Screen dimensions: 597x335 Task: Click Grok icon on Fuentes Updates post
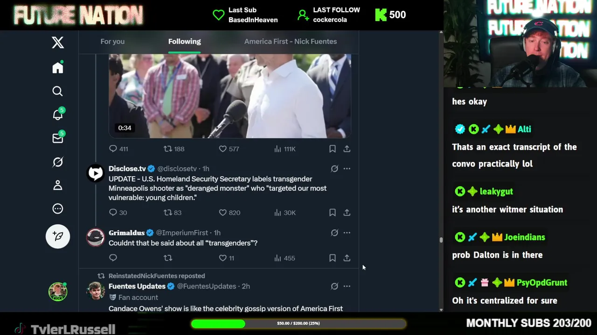click(334, 286)
